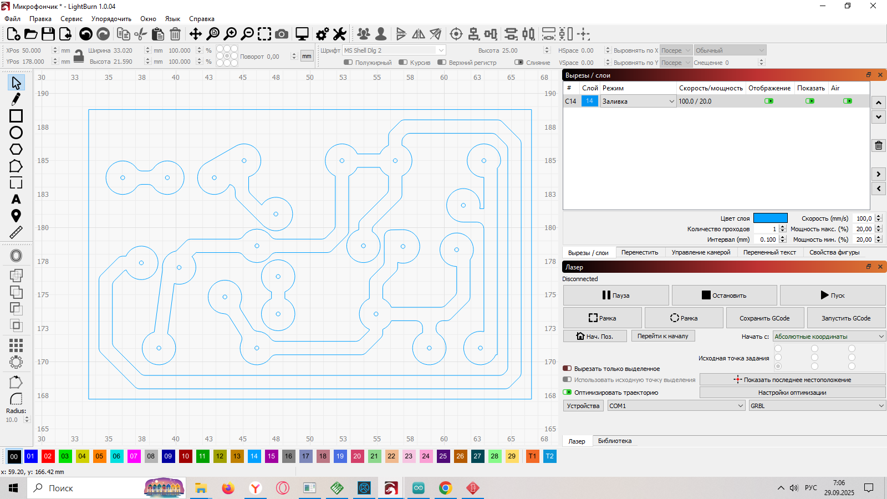Image resolution: width=887 pixels, height=499 pixels.
Task: Open the 'Заливка' mode dropdown
Action: [638, 101]
